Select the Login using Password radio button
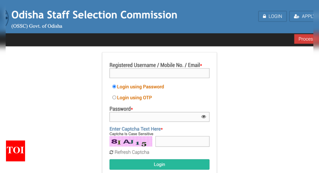Screen dimensions: 319x173 pyautogui.click(x=114, y=86)
